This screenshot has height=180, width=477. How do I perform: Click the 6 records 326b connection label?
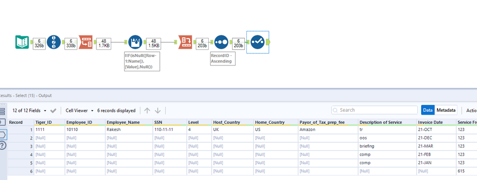point(39,44)
